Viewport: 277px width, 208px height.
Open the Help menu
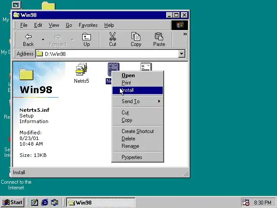(109, 25)
